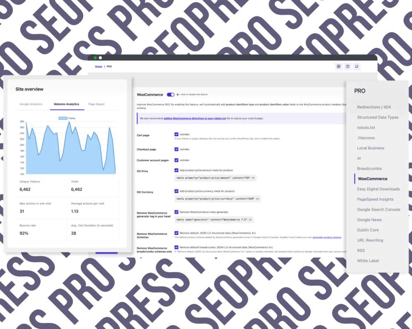Viewport: 412px width, 329px height.
Task: Open PageSpeed Insights settings
Action: 375,199
